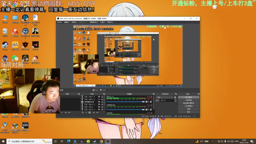This screenshot has height=144, width=256.
Task: Decrease transition duration with down stepper arrow
Action: click(x=175, y=101)
